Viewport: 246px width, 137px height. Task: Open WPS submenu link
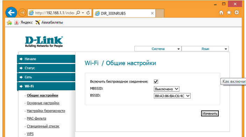(x=30, y=134)
